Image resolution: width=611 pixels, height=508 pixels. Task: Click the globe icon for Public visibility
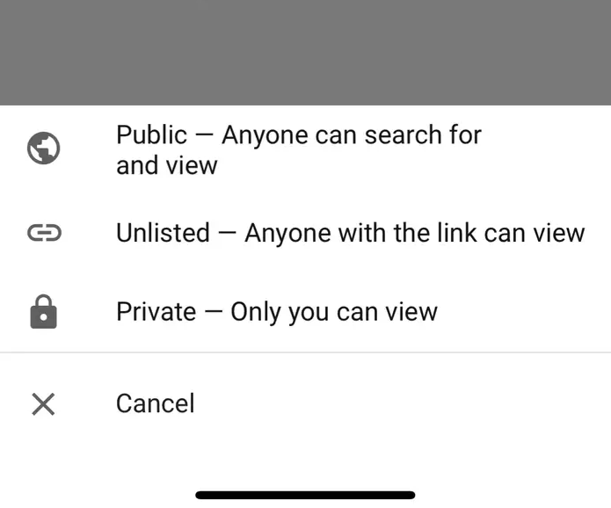pyautogui.click(x=44, y=149)
